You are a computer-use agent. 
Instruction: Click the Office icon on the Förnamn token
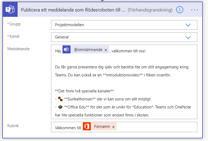pyautogui.click(x=87, y=126)
